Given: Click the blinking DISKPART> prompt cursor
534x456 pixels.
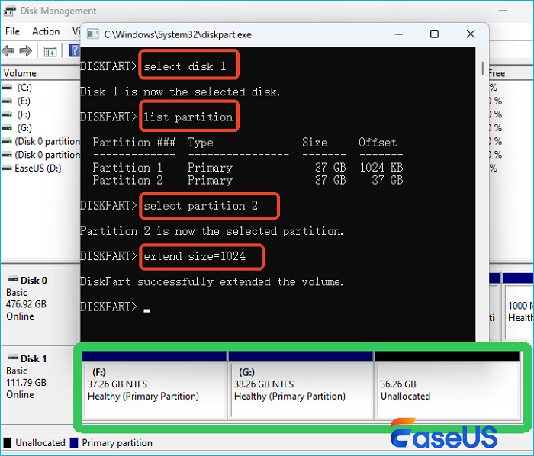Looking at the screenshot, I should coord(146,310).
